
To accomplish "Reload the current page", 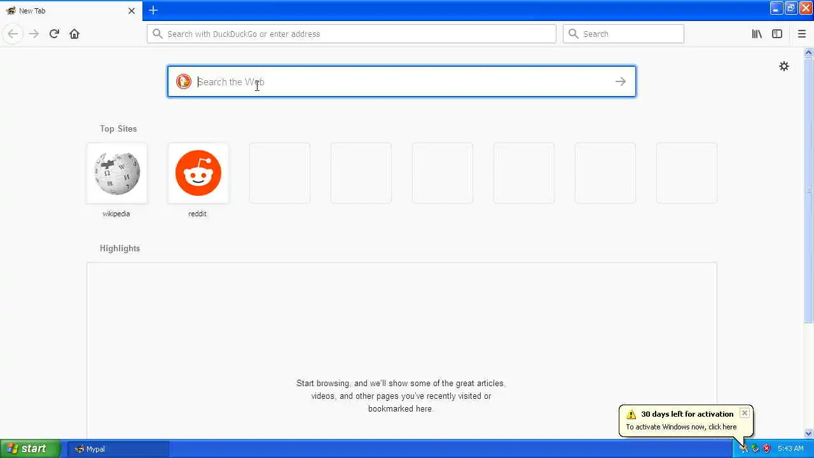I will [54, 34].
